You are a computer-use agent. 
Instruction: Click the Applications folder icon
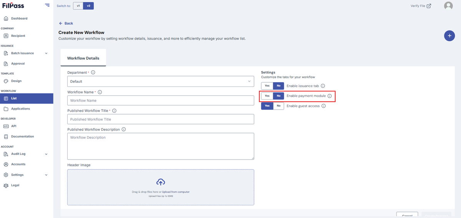[x=6, y=109]
